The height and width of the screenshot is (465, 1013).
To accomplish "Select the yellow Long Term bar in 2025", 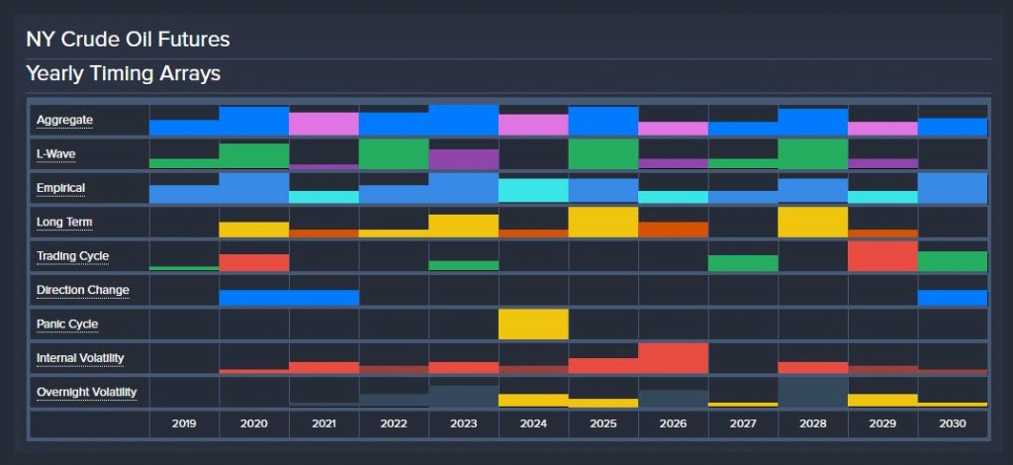I will [x=603, y=223].
